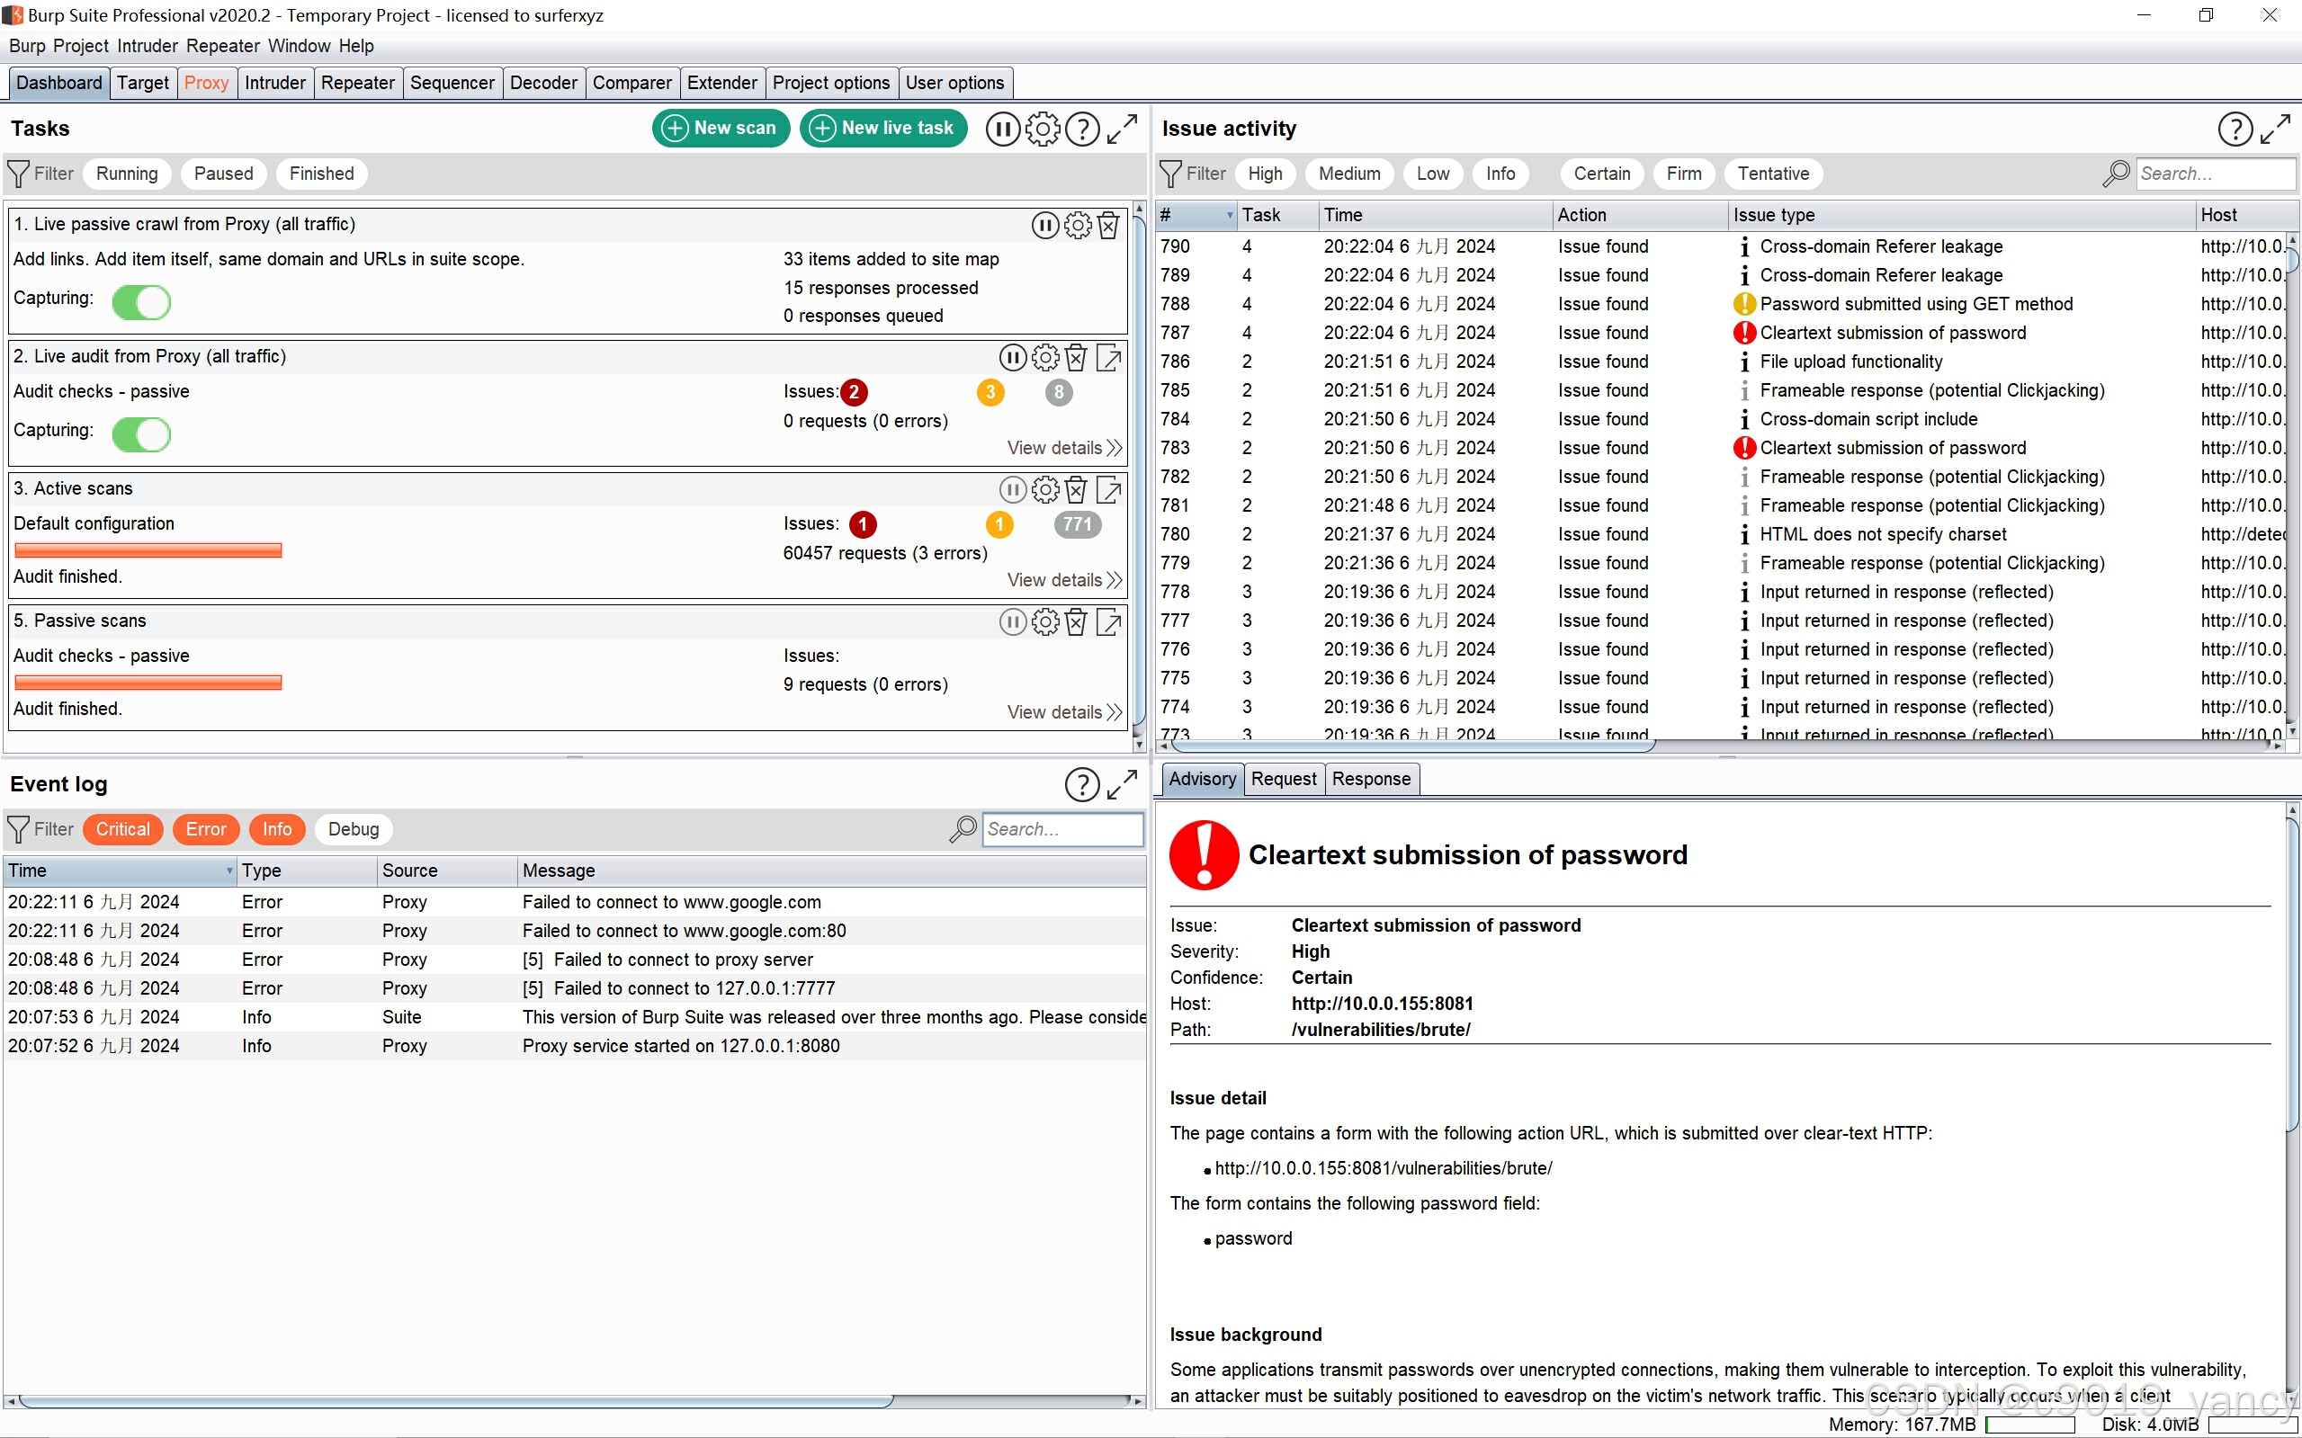The height and width of the screenshot is (1438, 2302).
Task: Expand View details for Active scans
Action: 1063,580
